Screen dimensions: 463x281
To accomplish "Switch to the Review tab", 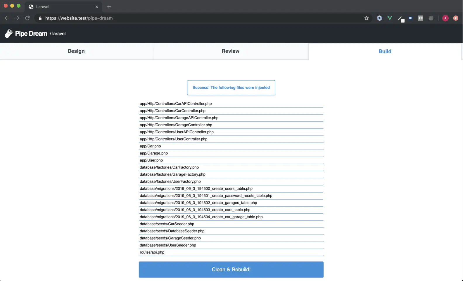I will pyautogui.click(x=231, y=51).
